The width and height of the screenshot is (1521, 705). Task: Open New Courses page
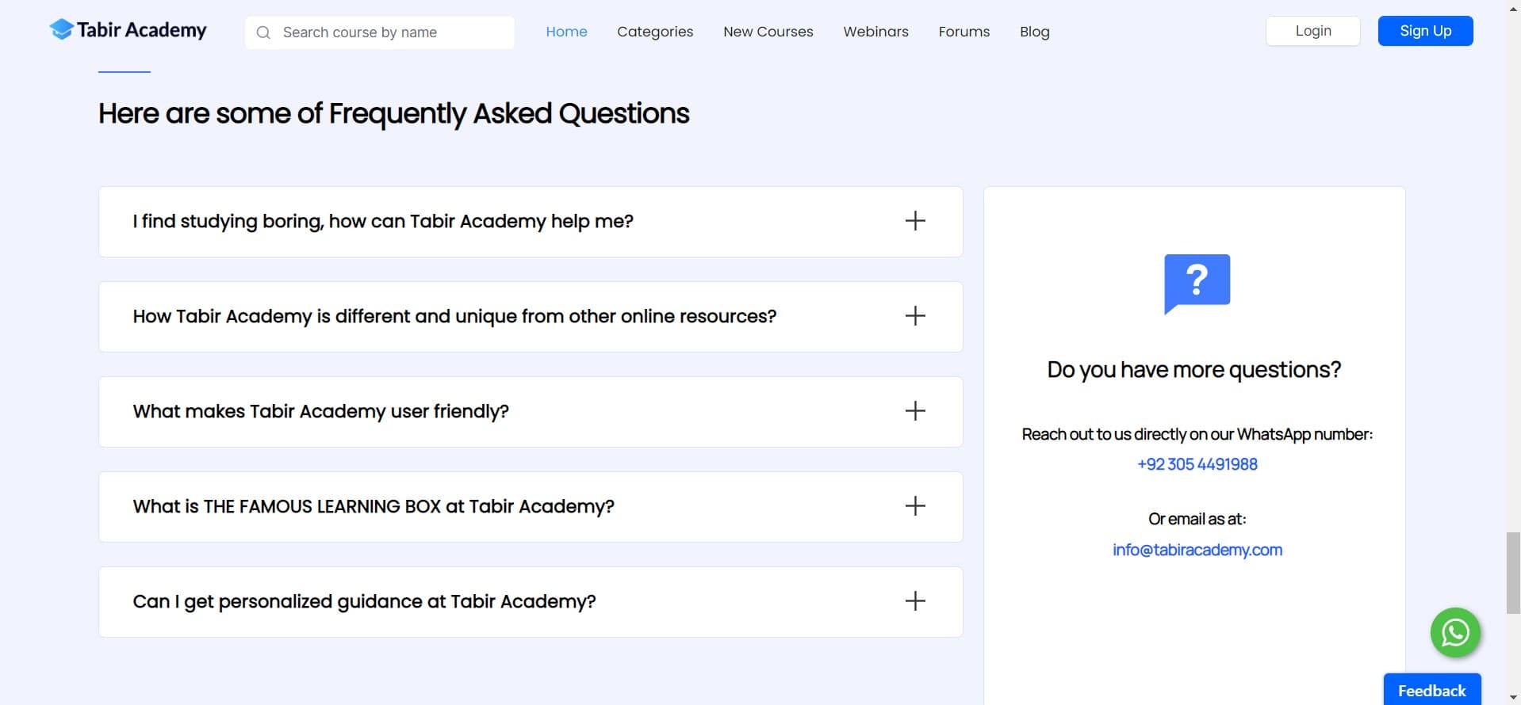coord(768,32)
